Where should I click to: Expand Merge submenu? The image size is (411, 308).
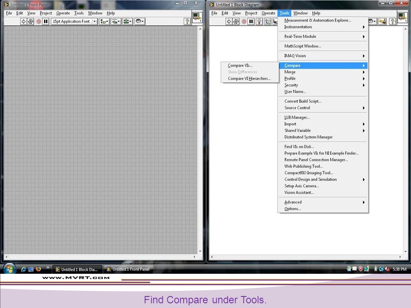pyautogui.click(x=323, y=72)
